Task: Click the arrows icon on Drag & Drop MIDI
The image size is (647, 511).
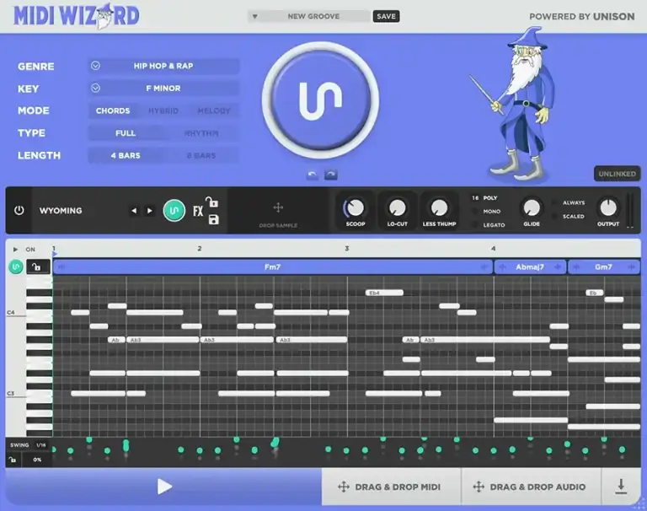Action: pos(344,487)
